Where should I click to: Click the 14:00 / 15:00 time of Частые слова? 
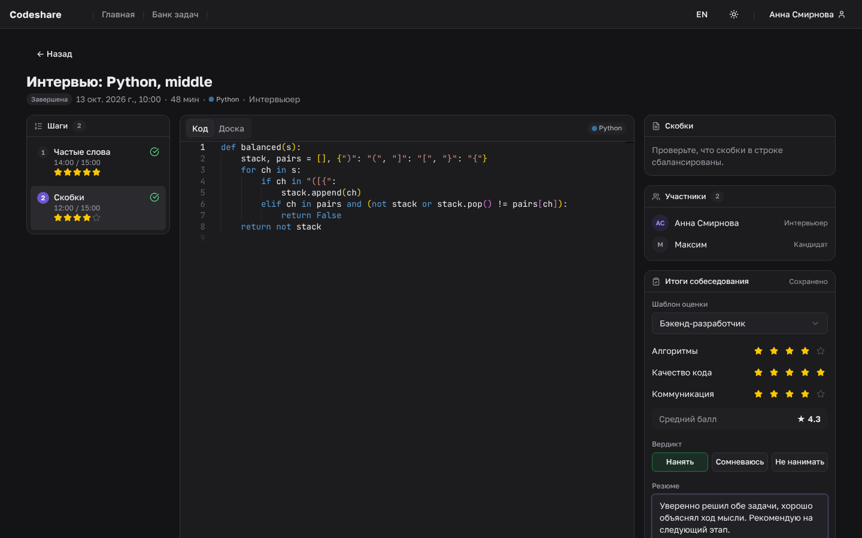(x=77, y=163)
